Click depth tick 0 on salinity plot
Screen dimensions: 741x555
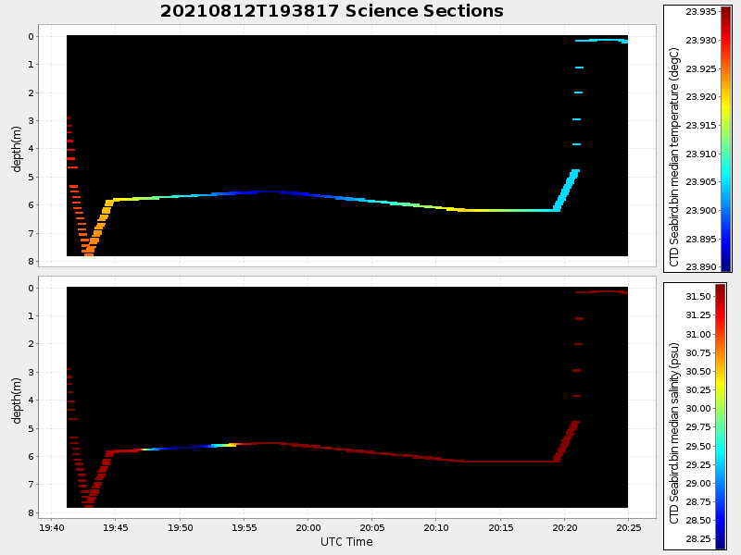pos(31,289)
